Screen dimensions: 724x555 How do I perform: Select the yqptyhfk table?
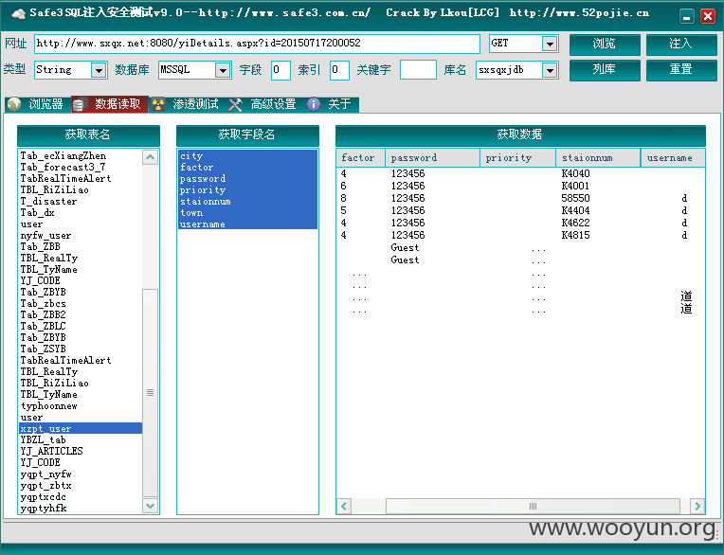click(x=81, y=509)
